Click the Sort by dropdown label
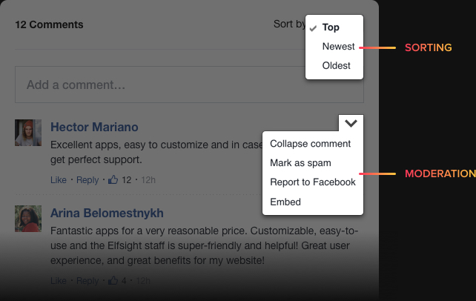 pyautogui.click(x=289, y=24)
